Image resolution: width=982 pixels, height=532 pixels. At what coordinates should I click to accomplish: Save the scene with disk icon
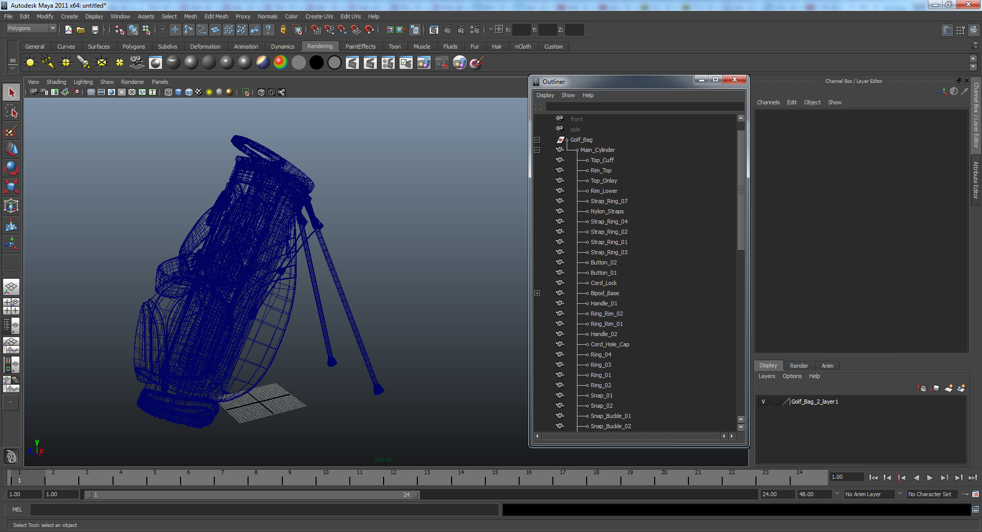pyautogui.click(x=95, y=30)
